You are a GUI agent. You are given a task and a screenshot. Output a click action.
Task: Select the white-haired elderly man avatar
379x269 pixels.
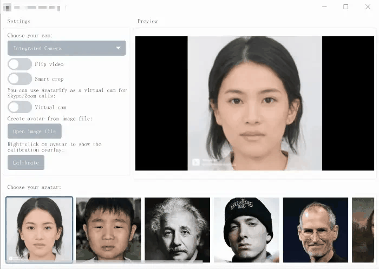coord(177,229)
